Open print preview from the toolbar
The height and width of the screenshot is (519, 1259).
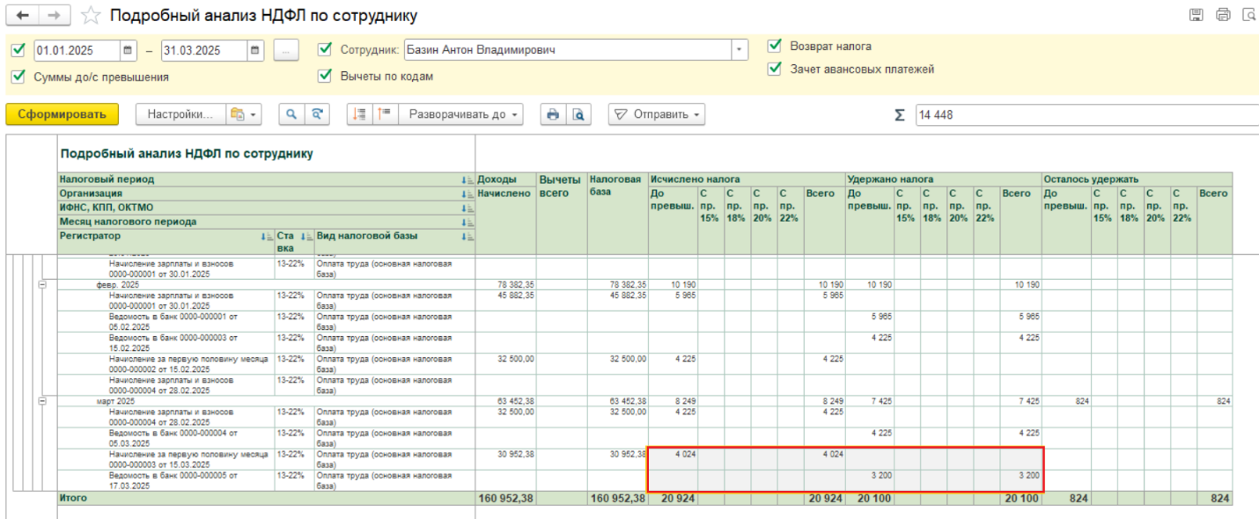point(578,114)
